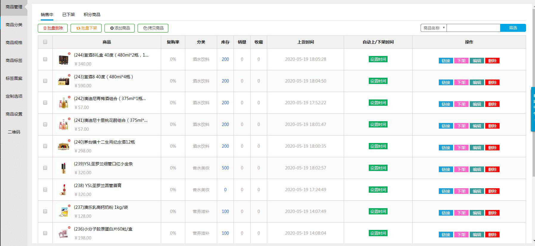Click thumbnail of 茅台镇十二生肖纪念酒

click(x=63, y=146)
